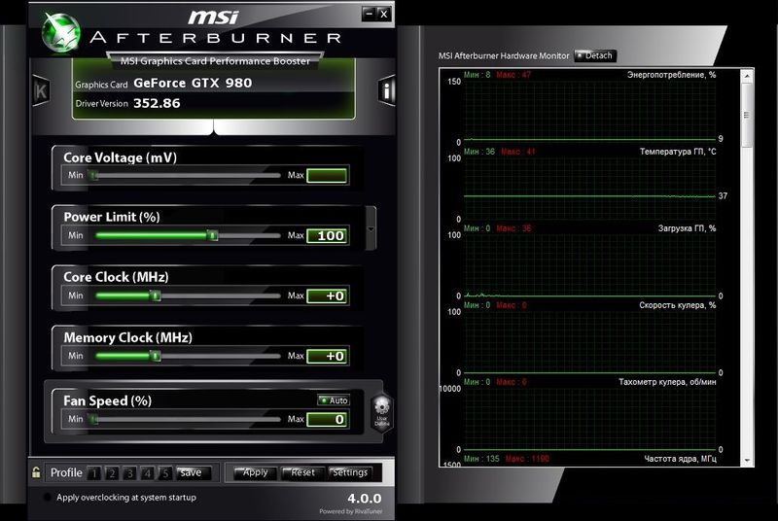Open the information i side button

click(x=386, y=90)
